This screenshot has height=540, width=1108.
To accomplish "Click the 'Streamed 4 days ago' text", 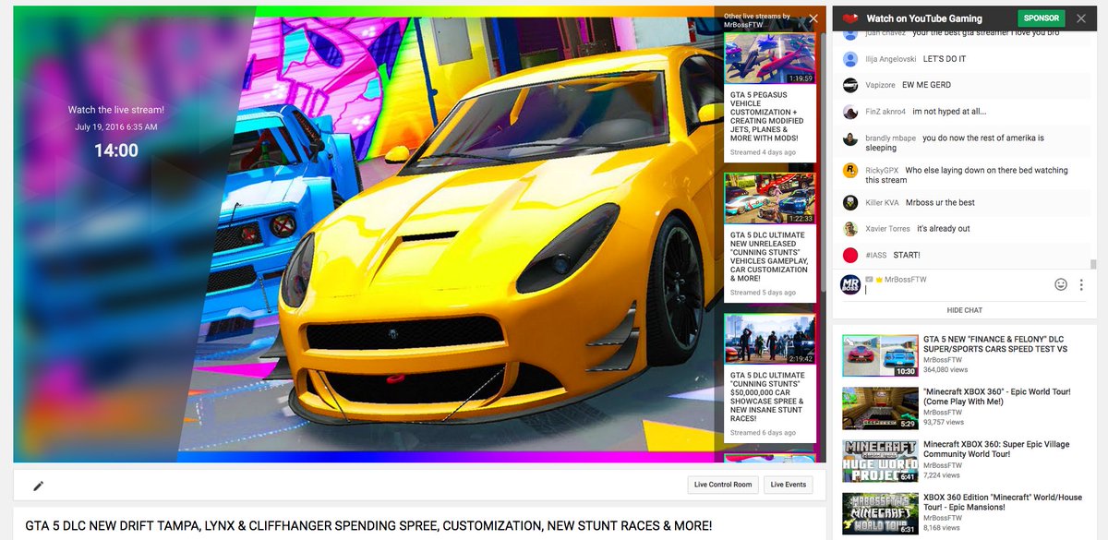I will point(763,152).
